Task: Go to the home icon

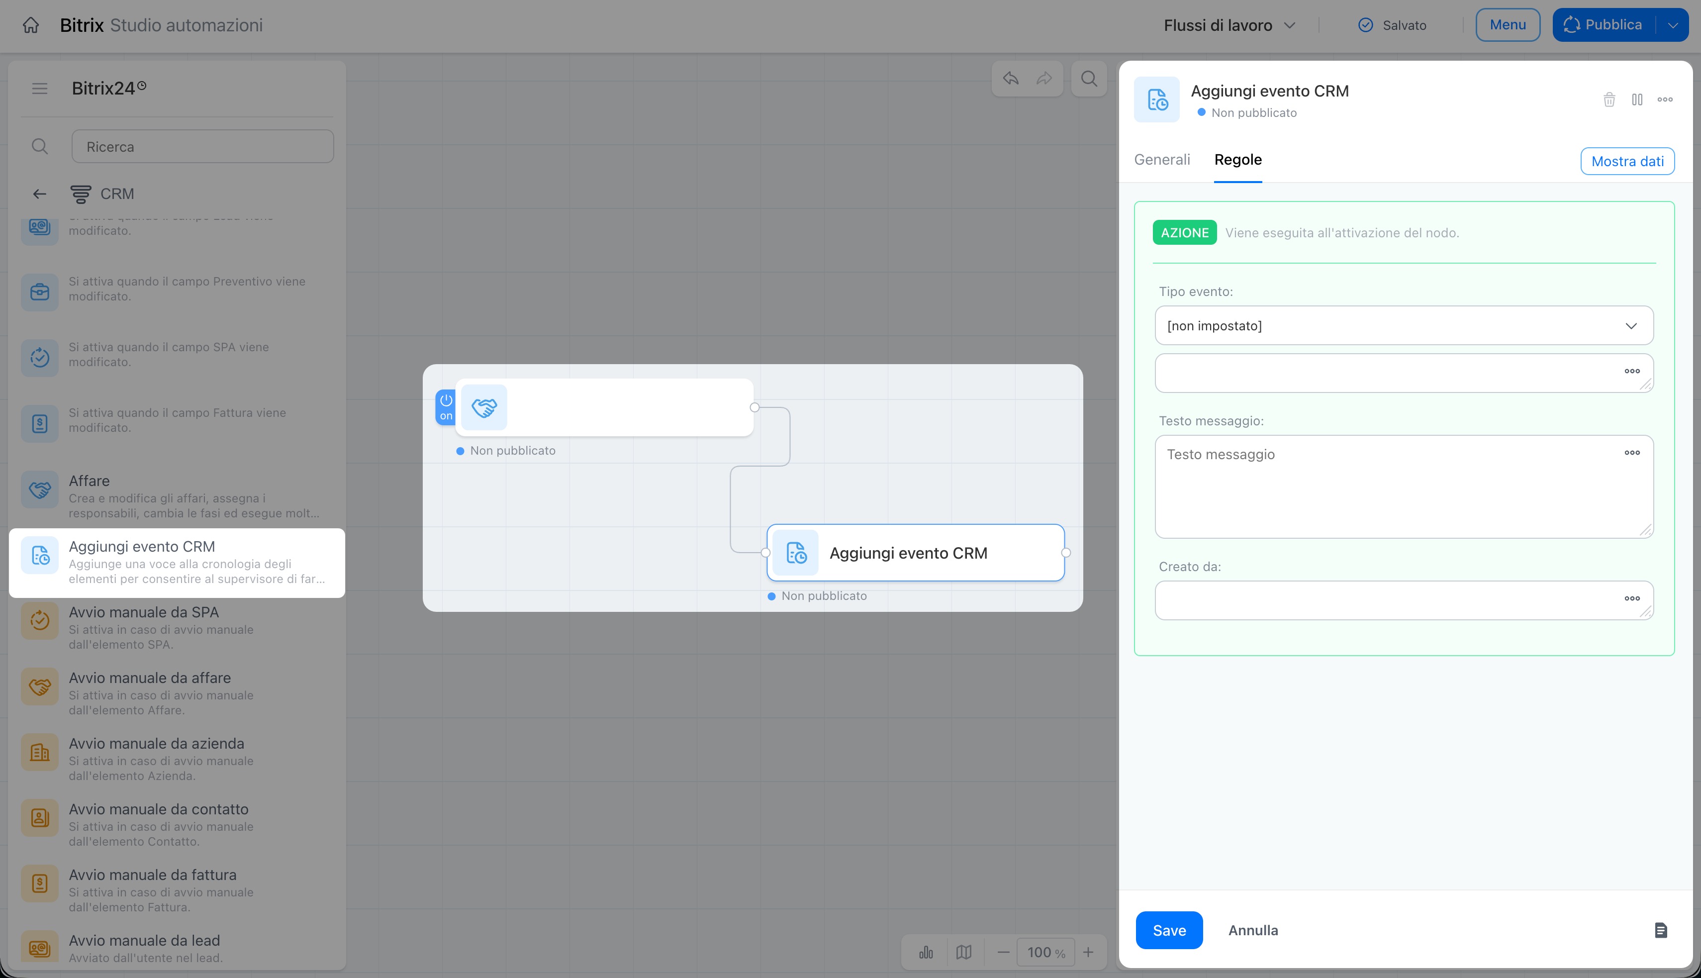Action: pos(30,25)
